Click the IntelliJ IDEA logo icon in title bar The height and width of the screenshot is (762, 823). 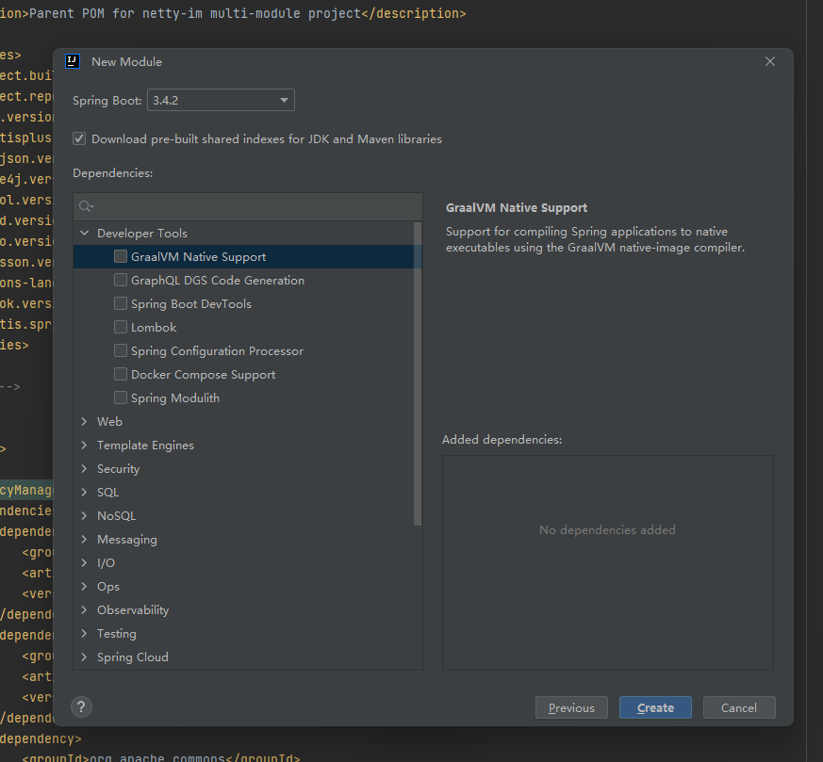73,61
